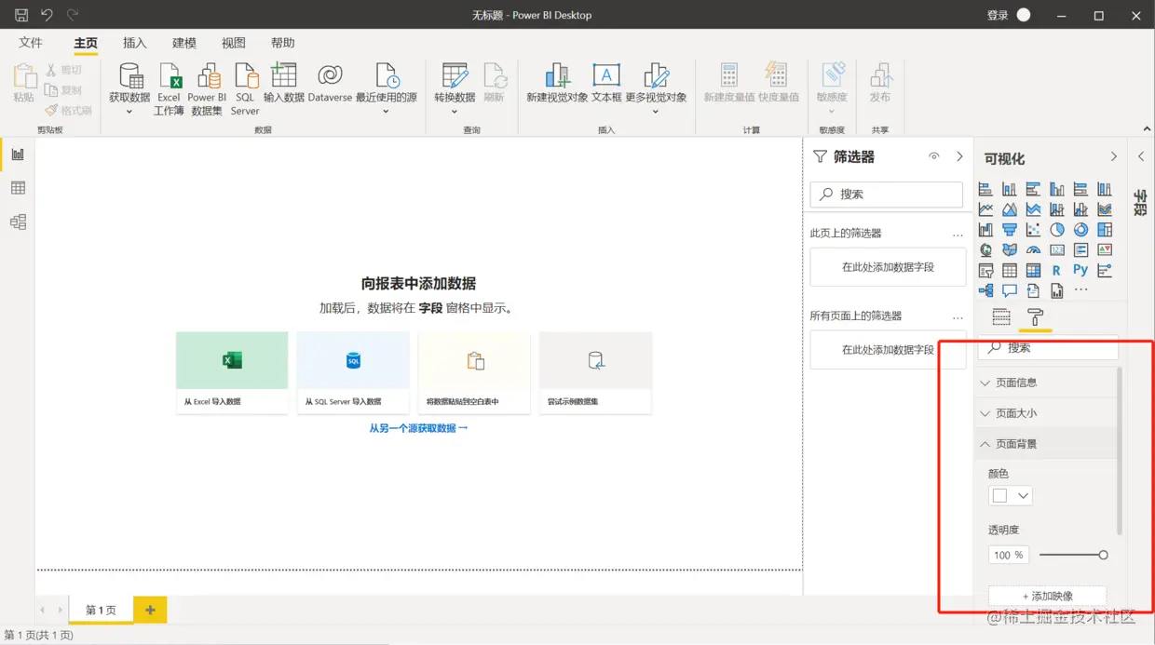Open the Get Data dropdown arrow
1155x645 pixels.
(129, 112)
